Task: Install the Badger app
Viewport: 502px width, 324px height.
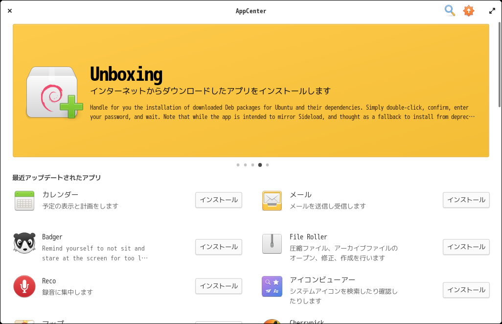Action: tap(219, 247)
